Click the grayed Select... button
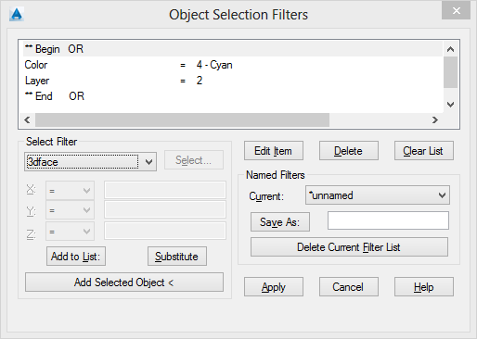Screen dimensions: 477x339 (x=194, y=160)
